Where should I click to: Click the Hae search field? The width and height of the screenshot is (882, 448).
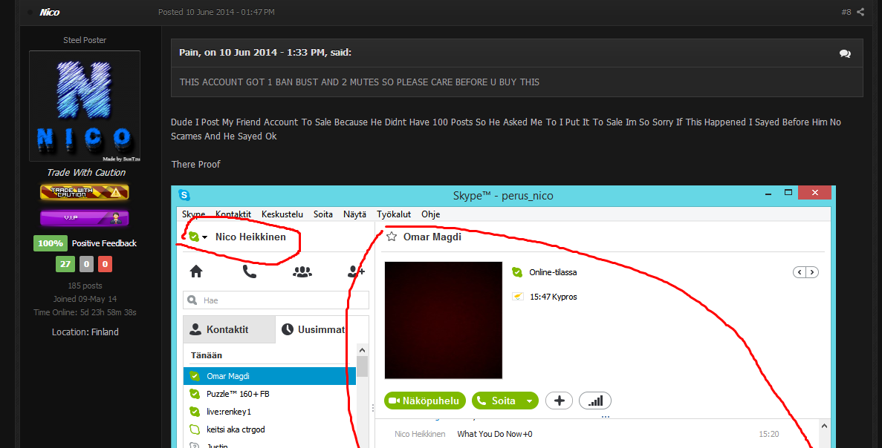tap(276, 300)
